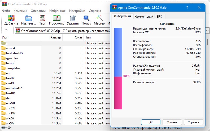Click the Размер словаря value 32 КБ
The width and height of the screenshot is (210, 131).
click(197, 82)
